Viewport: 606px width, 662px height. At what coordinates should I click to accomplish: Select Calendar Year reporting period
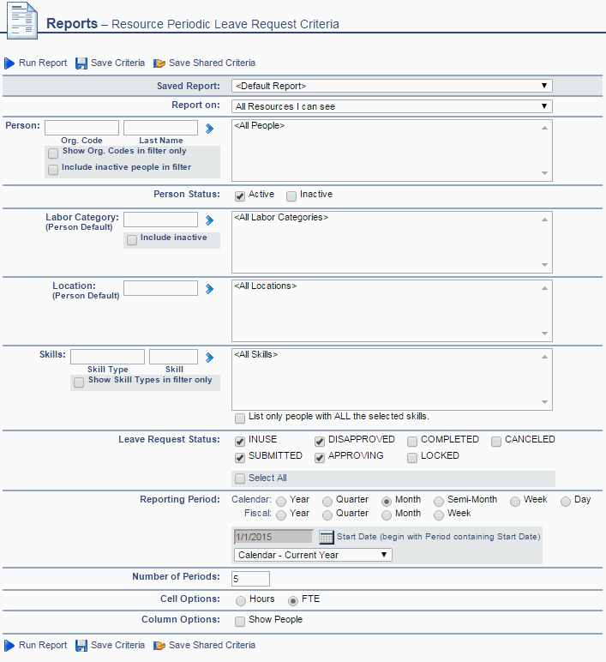point(281,502)
